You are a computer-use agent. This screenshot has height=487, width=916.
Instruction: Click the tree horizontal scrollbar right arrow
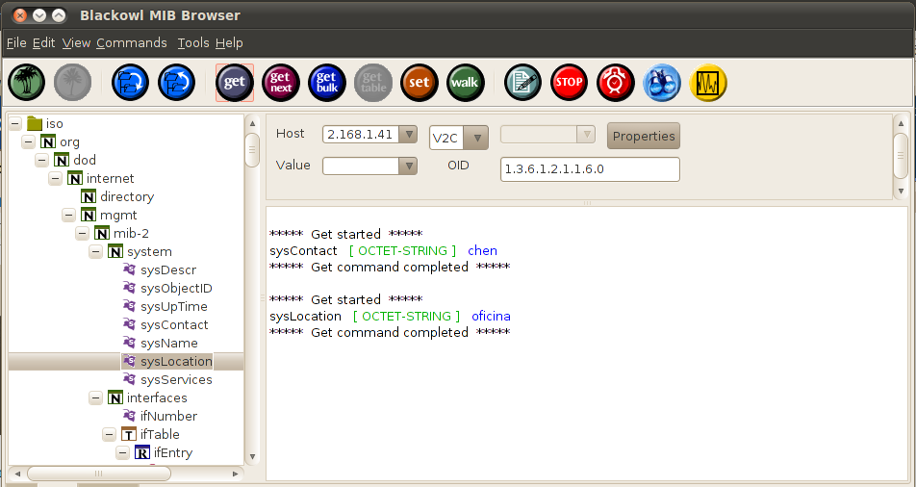coord(236,474)
